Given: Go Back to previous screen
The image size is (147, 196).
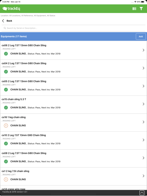Looking at the screenshot, I should point(9,21).
